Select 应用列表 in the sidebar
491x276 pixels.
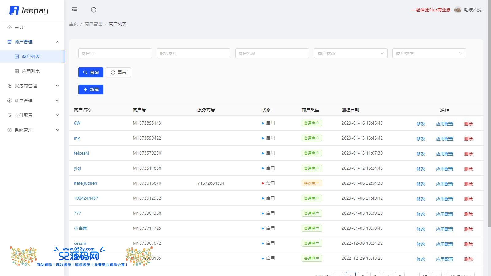coord(31,71)
